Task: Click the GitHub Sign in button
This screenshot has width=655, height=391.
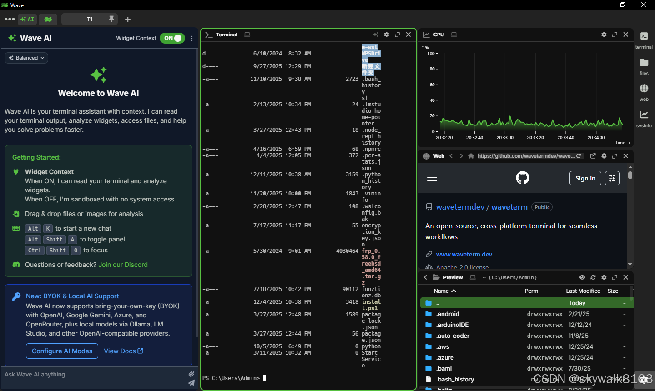Action: click(x=585, y=178)
